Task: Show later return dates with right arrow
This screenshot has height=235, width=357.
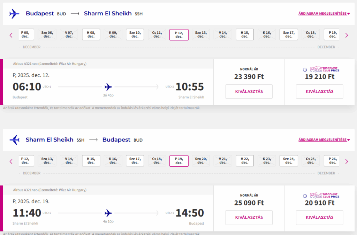Action: [347, 161]
